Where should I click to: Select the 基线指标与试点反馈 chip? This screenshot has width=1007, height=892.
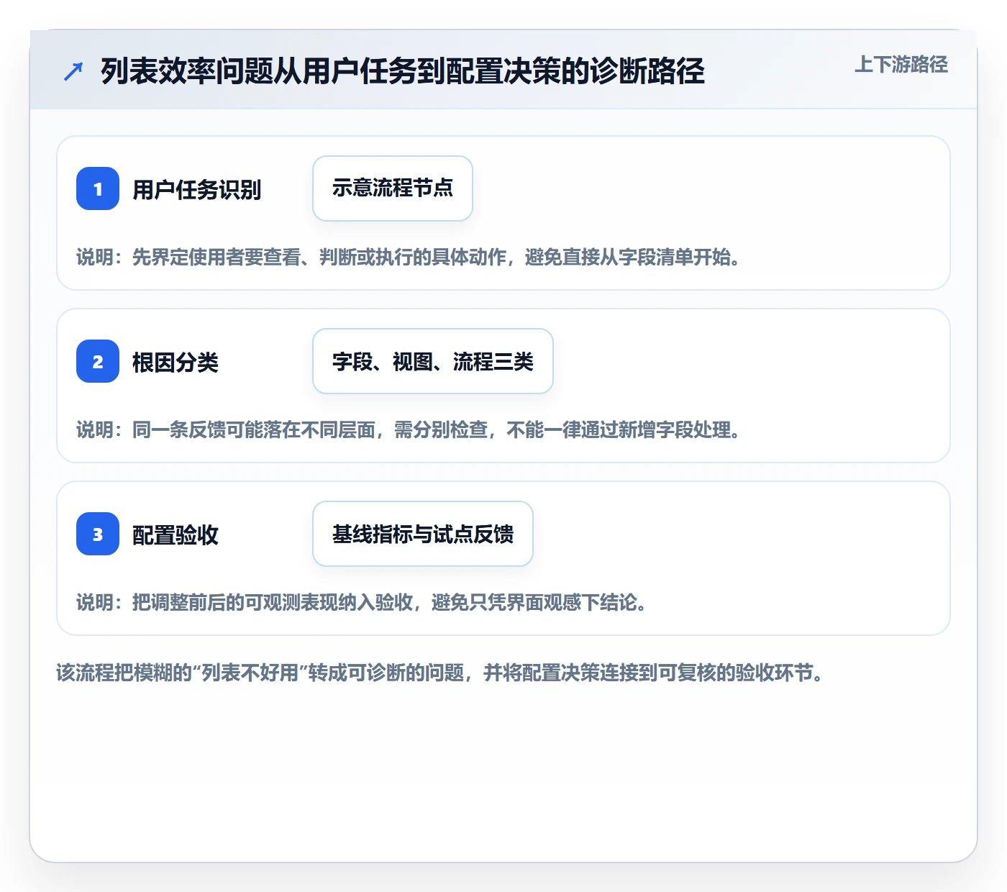(423, 534)
